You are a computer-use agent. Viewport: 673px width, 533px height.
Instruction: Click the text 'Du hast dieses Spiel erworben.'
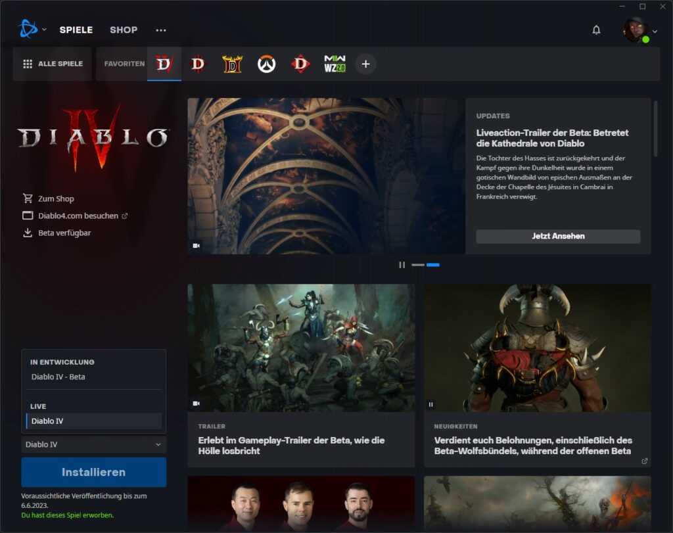click(68, 515)
